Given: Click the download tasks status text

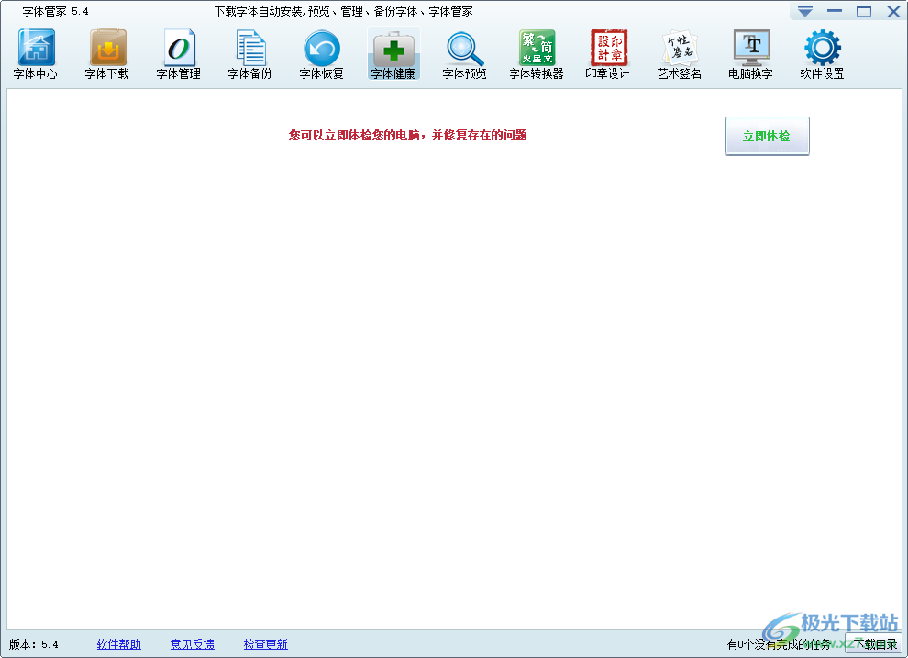Looking at the screenshot, I should point(780,644).
